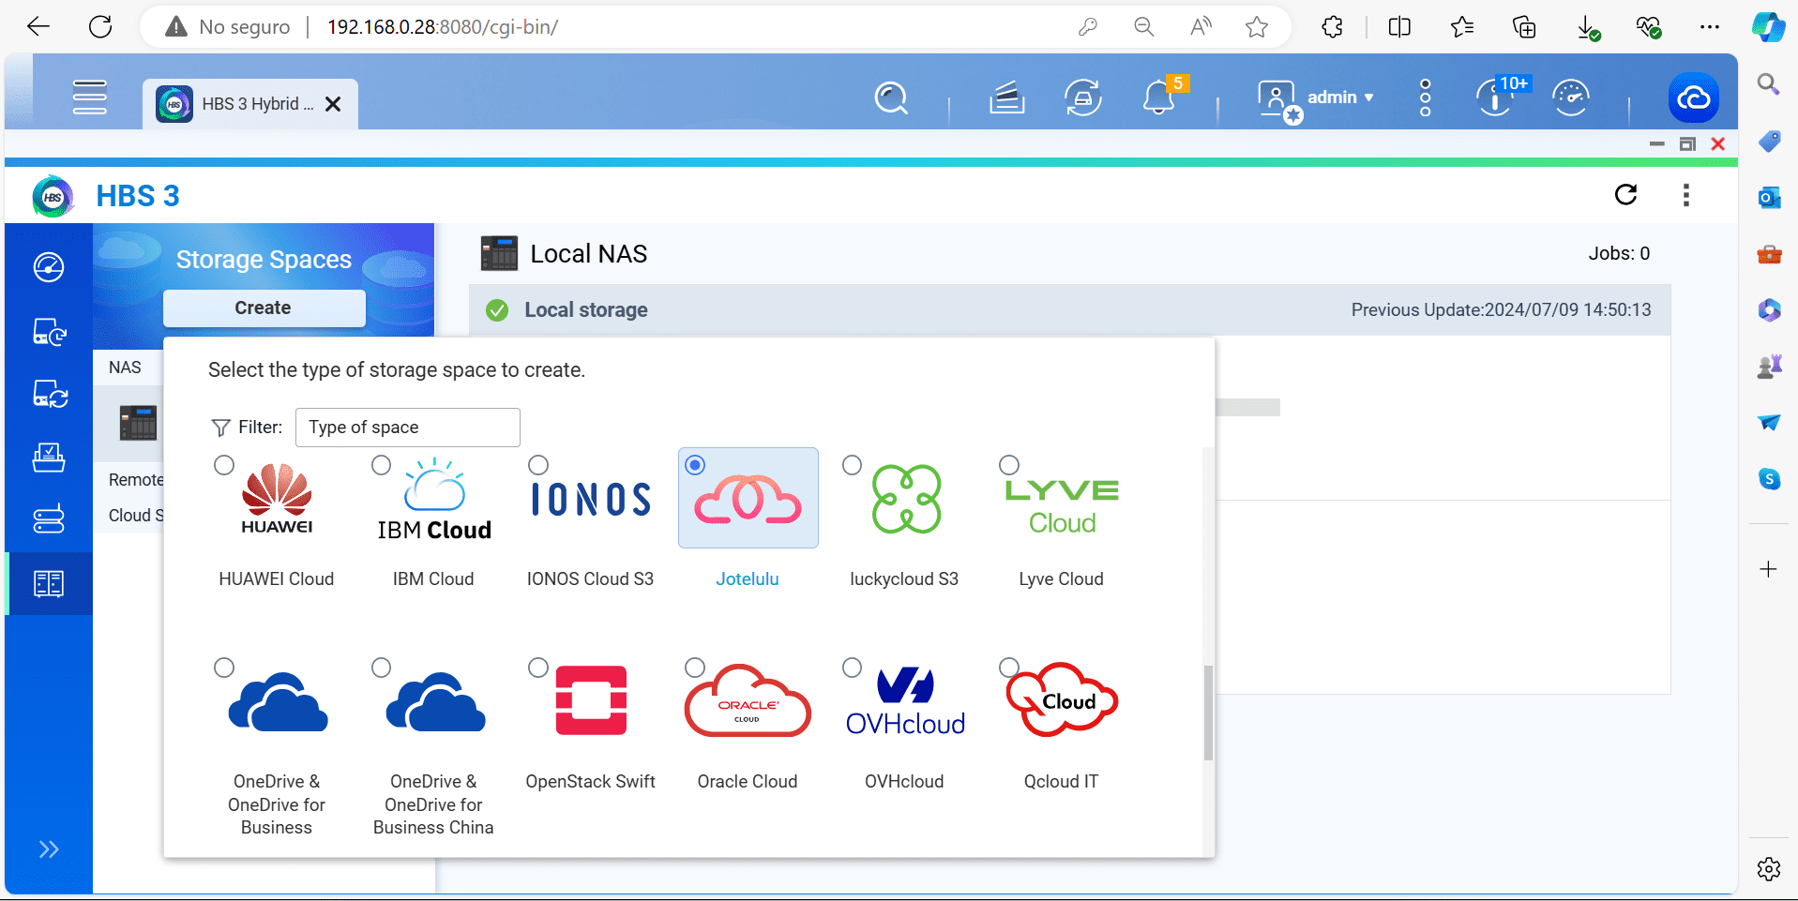Select the NAS section in Storage Spaces
Screen dimensions: 1798x901
click(x=125, y=368)
